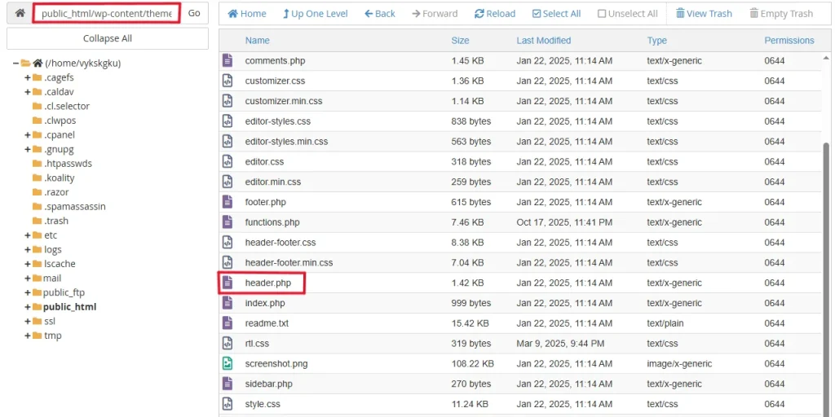
Task: Open View Trash
Action: pos(704,14)
